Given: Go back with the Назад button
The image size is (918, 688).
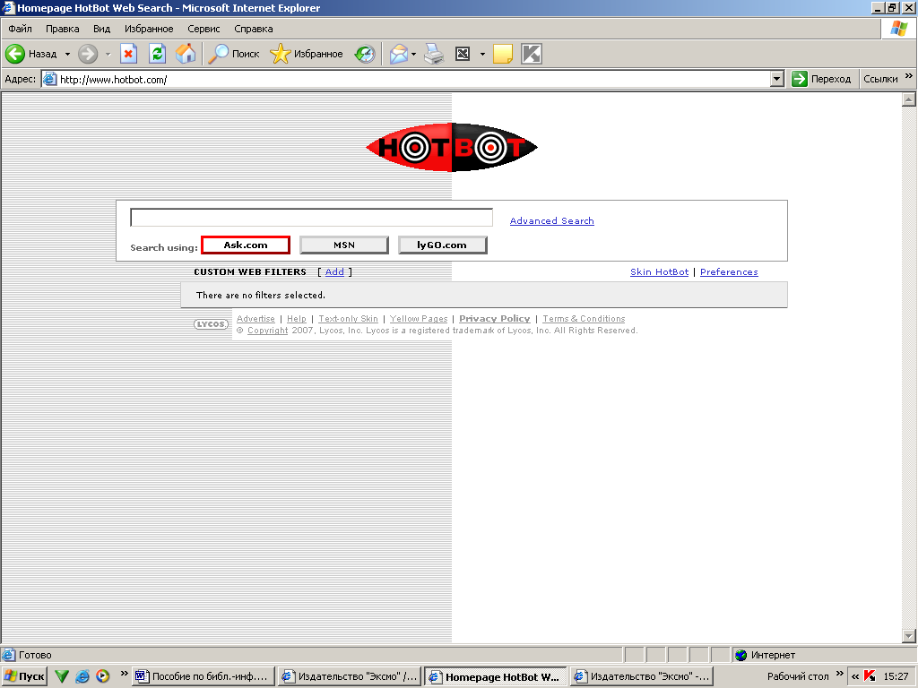Looking at the screenshot, I should [x=31, y=54].
